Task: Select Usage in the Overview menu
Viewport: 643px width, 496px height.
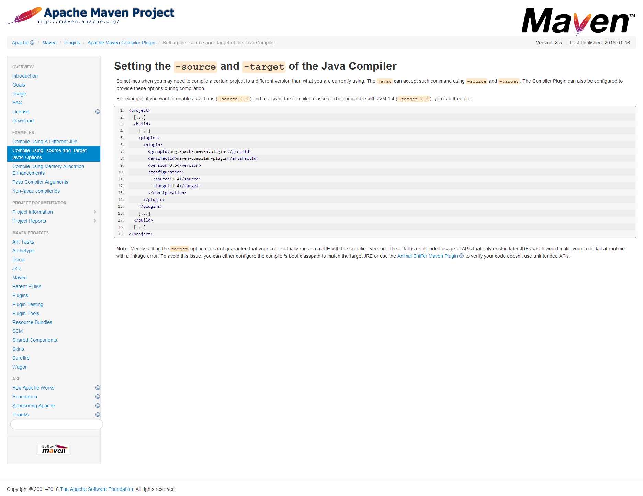Action: pos(19,94)
